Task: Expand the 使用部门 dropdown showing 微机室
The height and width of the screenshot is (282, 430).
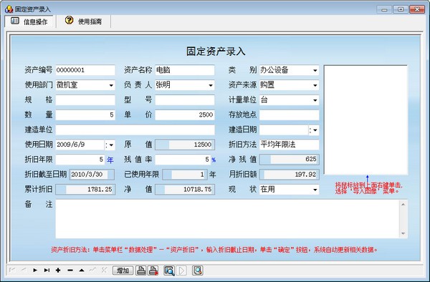Action: tap(111, 85)
